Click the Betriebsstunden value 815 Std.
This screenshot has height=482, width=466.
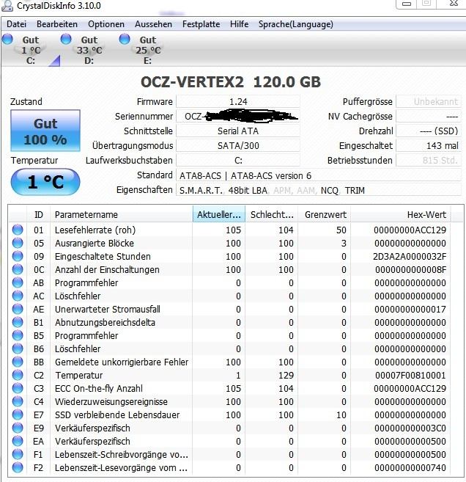click(x=429, y=161)
